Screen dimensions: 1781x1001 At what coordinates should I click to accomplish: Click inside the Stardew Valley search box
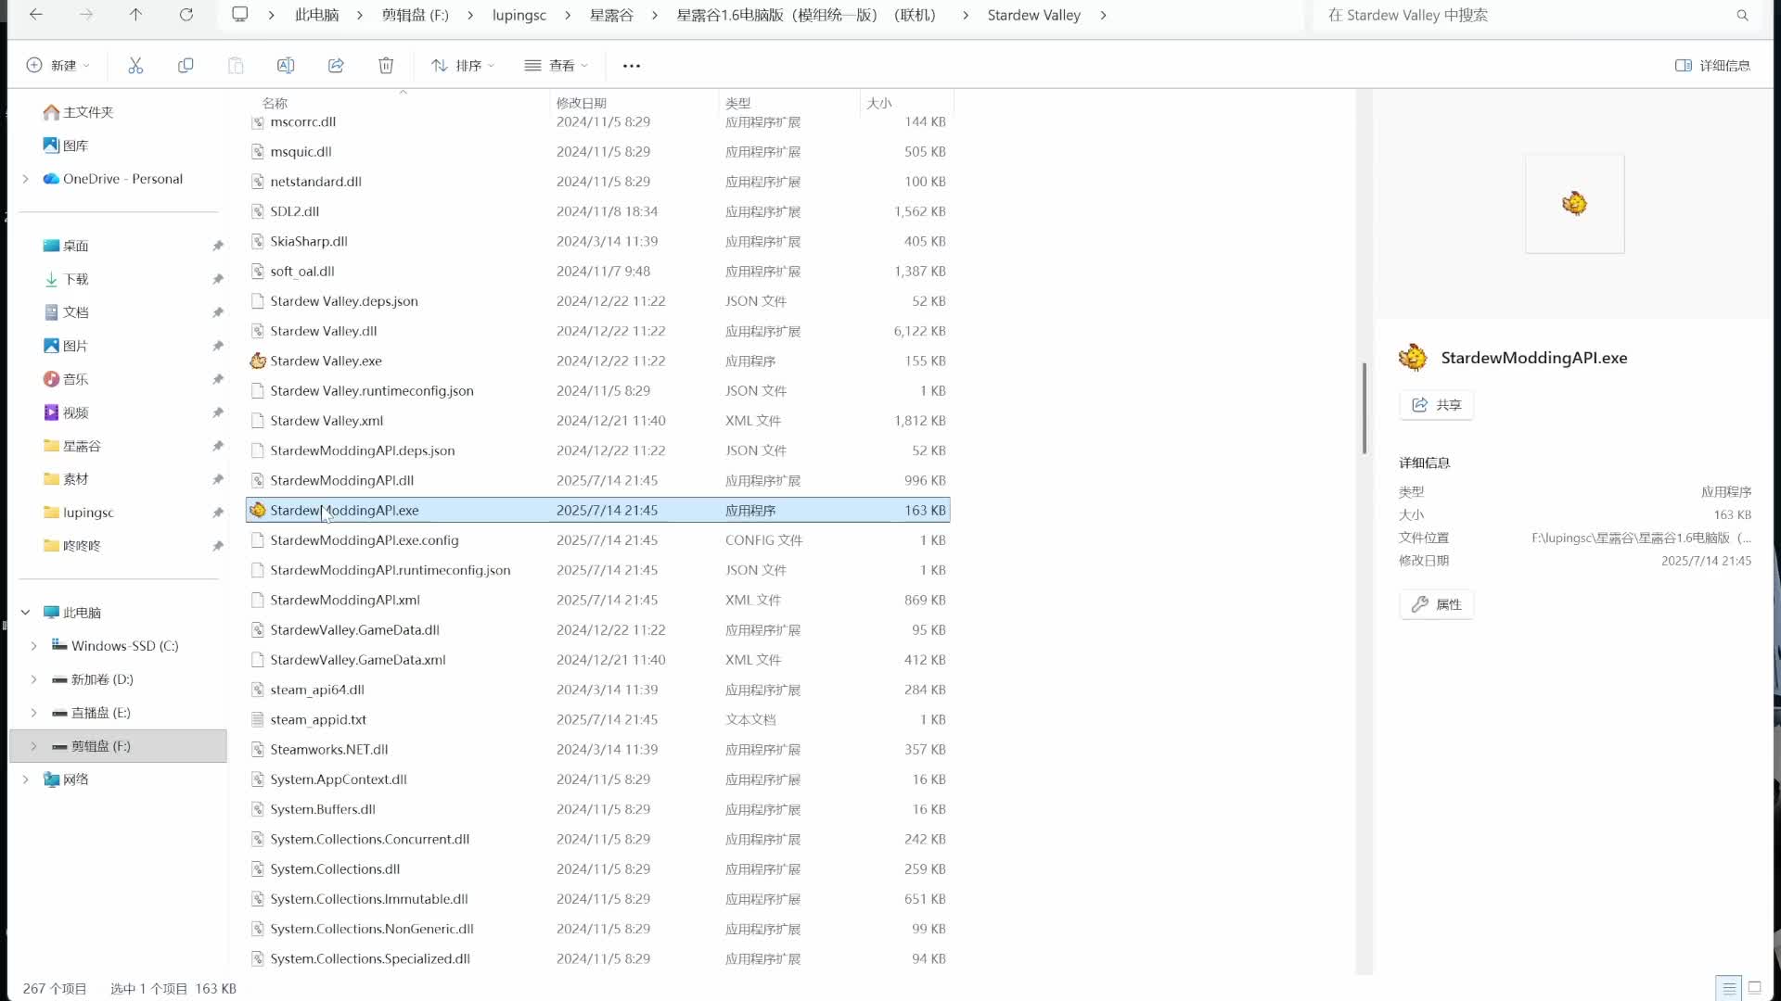(x=1531, y=15)
